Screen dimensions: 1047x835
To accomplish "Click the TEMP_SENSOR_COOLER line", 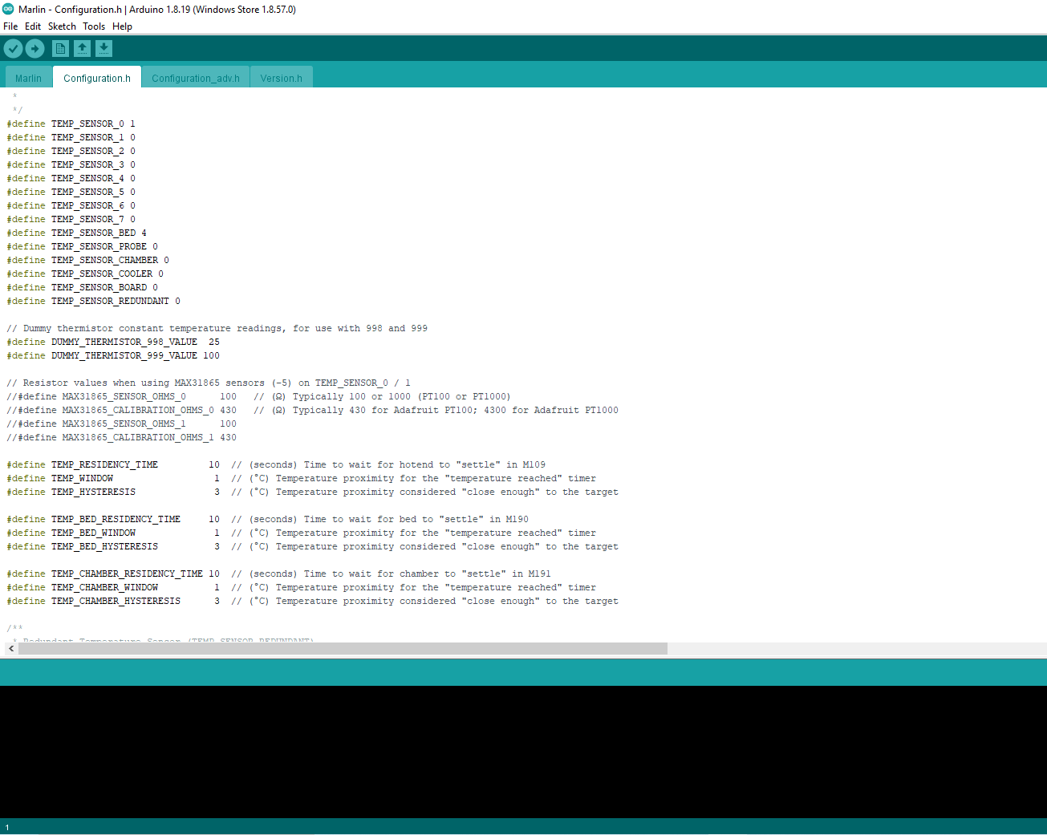I will click(x=85, y=274).
